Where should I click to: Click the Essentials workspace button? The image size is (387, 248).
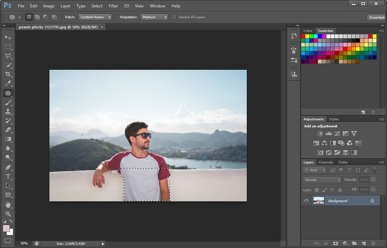tap(377, 17)
